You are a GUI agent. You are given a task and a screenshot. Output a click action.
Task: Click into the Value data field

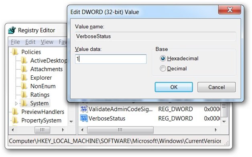(111, 59)
